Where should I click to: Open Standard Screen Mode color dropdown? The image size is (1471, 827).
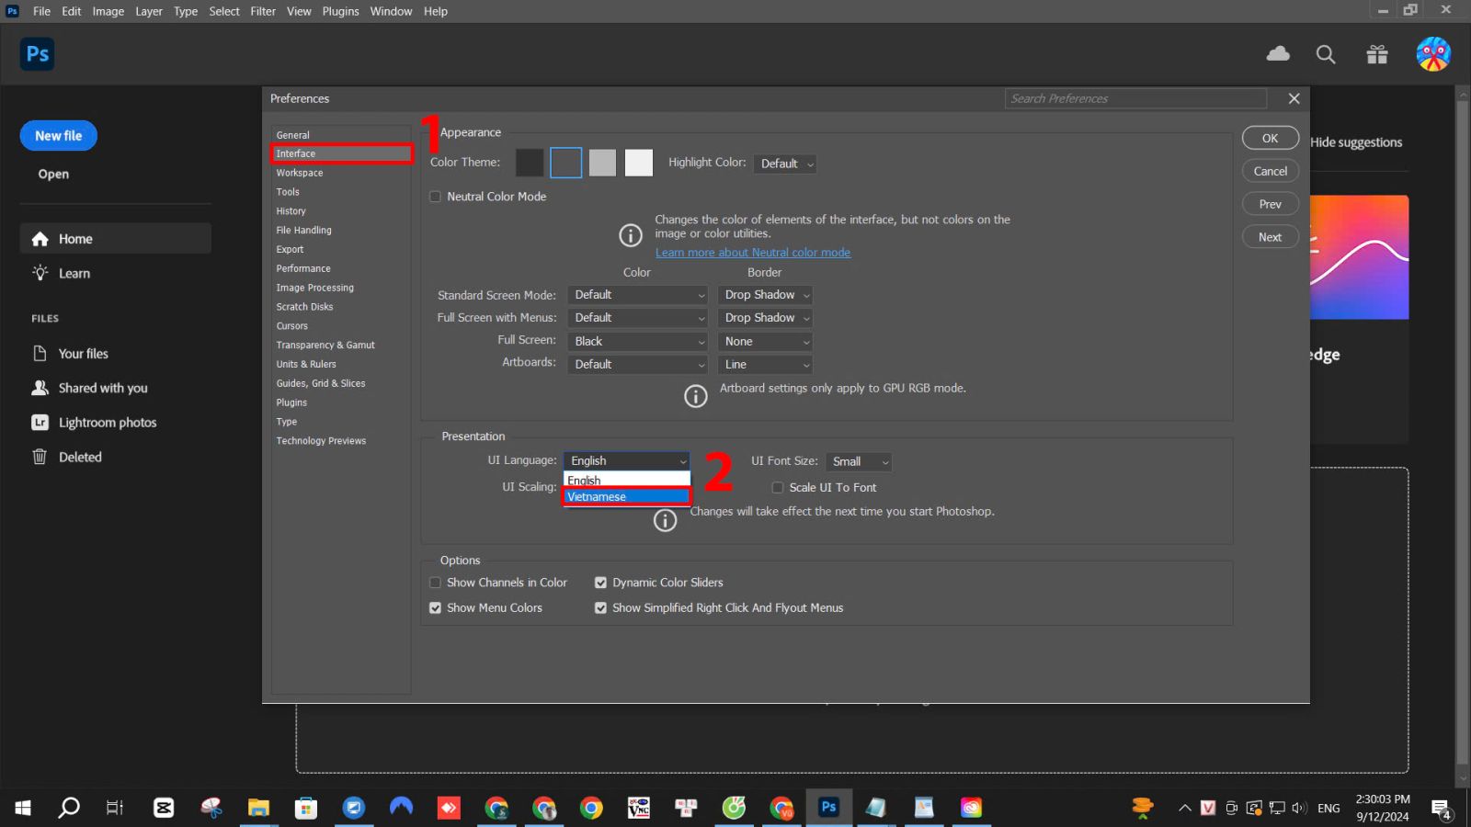637,295
